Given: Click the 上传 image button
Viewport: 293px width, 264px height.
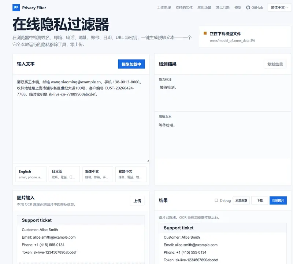Looking at the screenshot, I should coord(137,201).
